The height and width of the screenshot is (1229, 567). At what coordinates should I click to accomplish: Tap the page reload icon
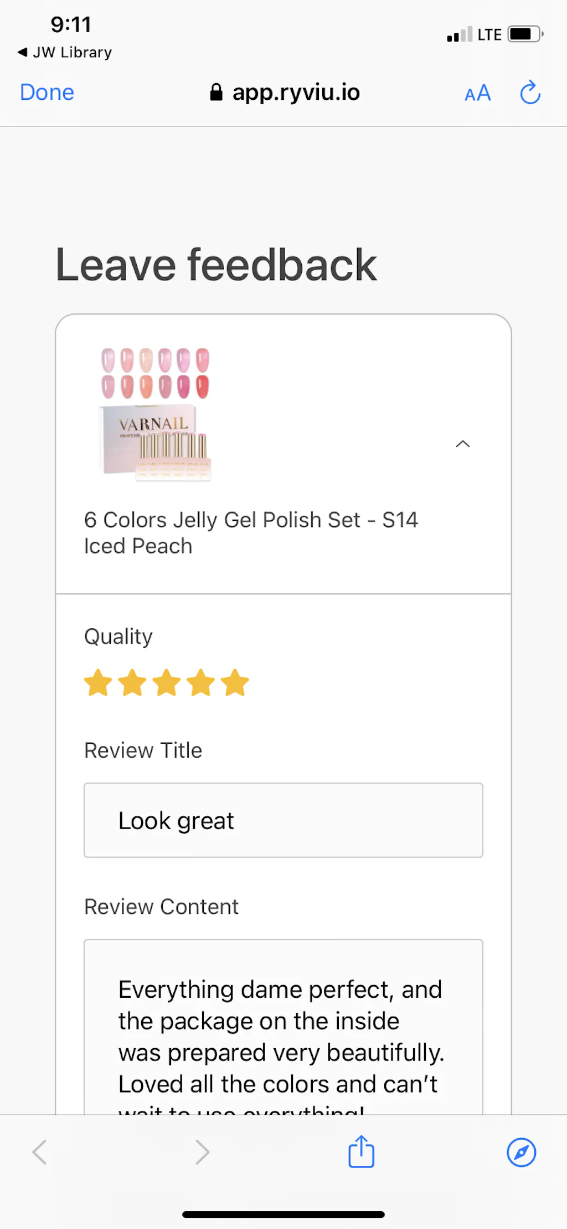(x=530, y=93)
